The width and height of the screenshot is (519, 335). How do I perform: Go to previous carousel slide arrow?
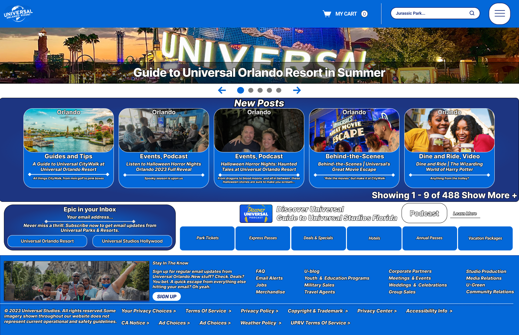[222, 90]
